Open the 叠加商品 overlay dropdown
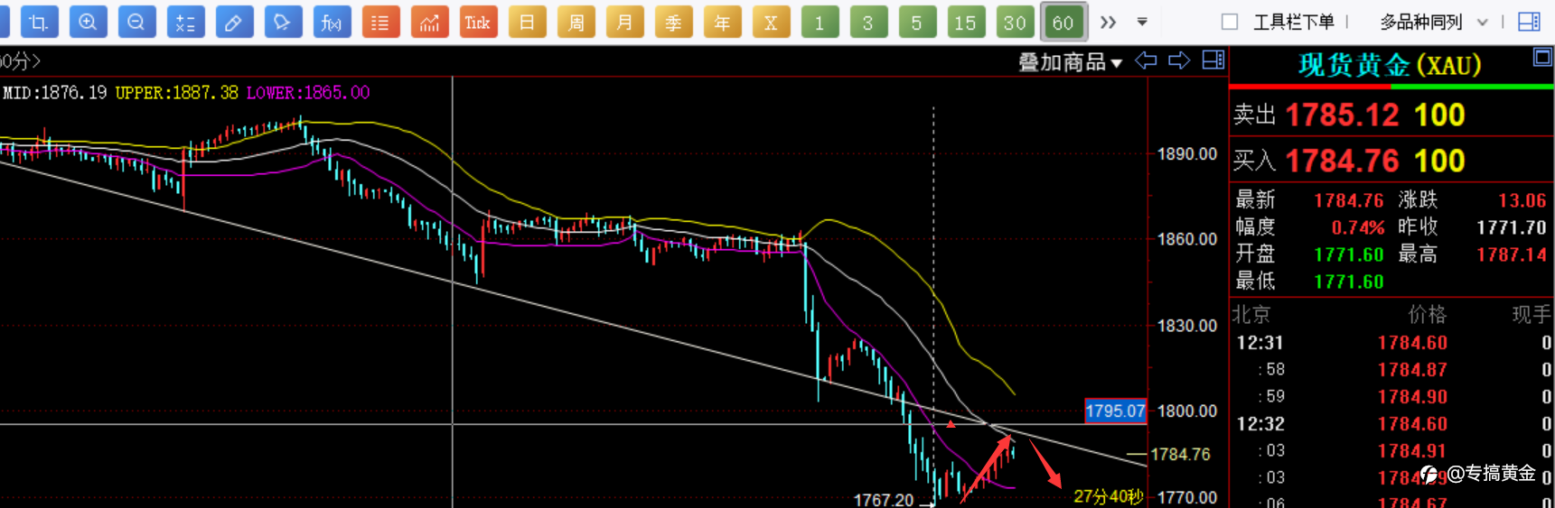The height and width of the screenshot is (508, 1555). tap(1071, 61)
